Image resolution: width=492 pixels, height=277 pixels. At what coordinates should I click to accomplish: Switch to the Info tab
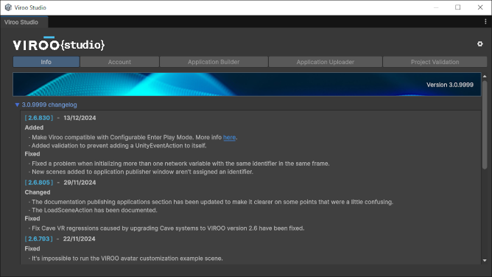point(46,62)
